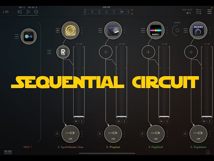Arm record on iProphet output
The image size is (214, 161).
pos(100,134)
